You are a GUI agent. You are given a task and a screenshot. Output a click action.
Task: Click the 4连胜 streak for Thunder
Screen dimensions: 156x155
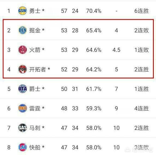coord(142,108)
